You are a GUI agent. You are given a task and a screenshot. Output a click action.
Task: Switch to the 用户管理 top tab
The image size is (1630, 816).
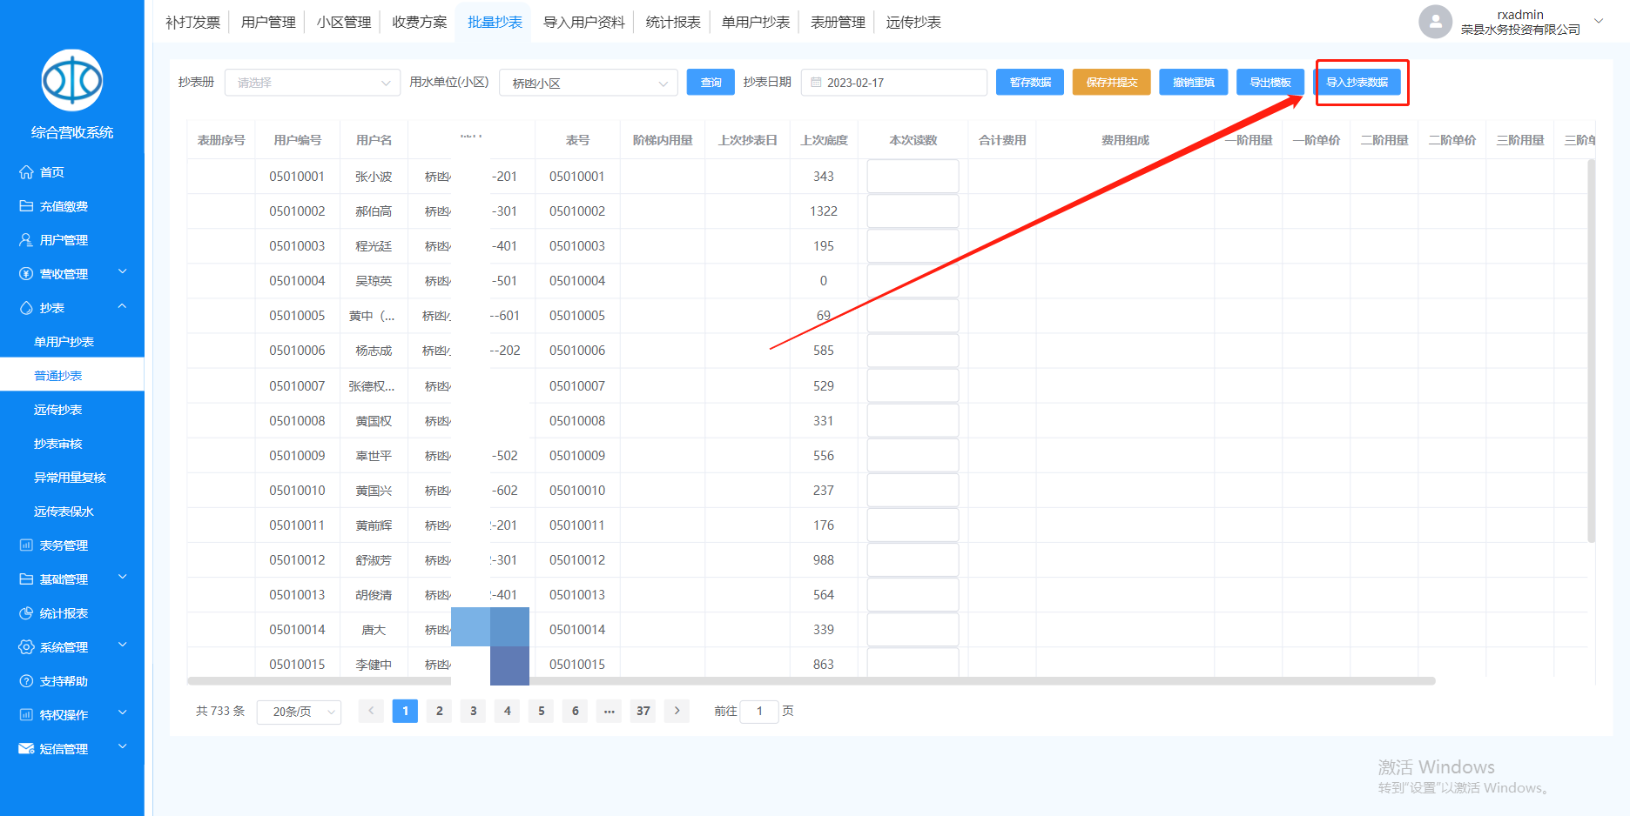(268, 22)
